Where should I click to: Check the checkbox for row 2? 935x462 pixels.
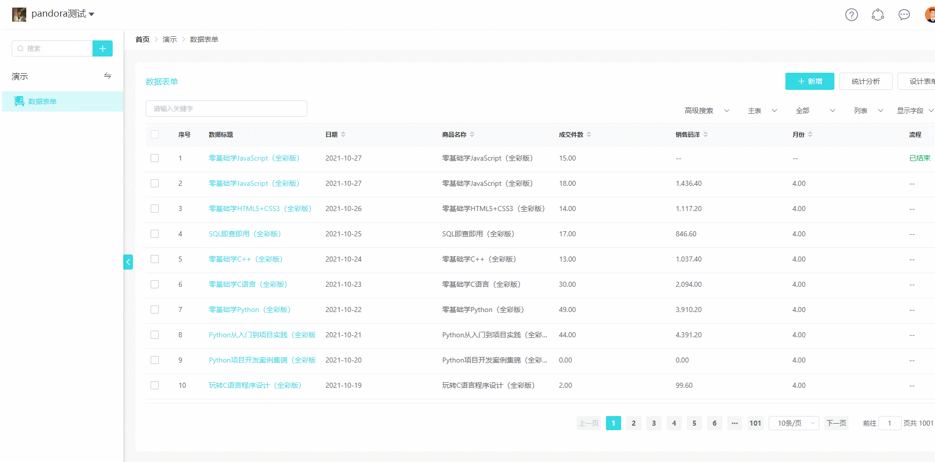(x=155, y=183)
